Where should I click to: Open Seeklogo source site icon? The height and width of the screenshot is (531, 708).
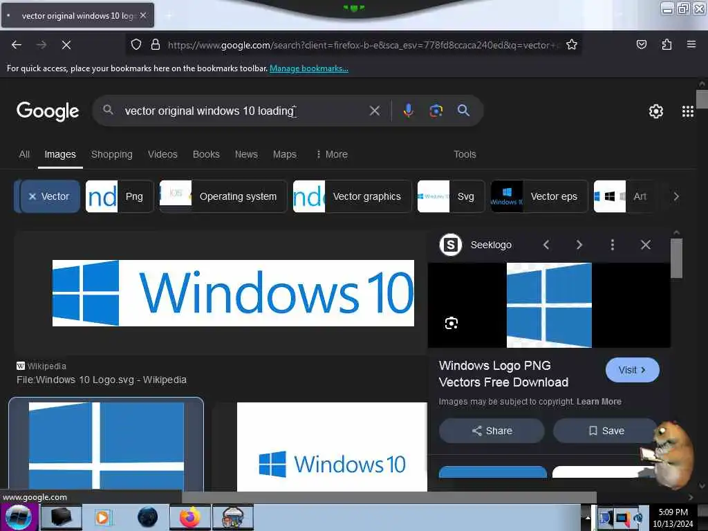[x=450, y=245]
